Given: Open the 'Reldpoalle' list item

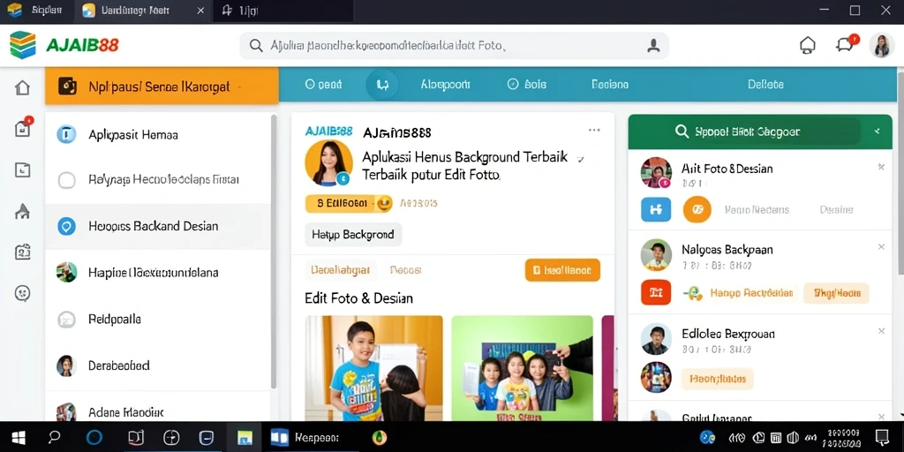Looking at the screenshot, I should 157,319.
